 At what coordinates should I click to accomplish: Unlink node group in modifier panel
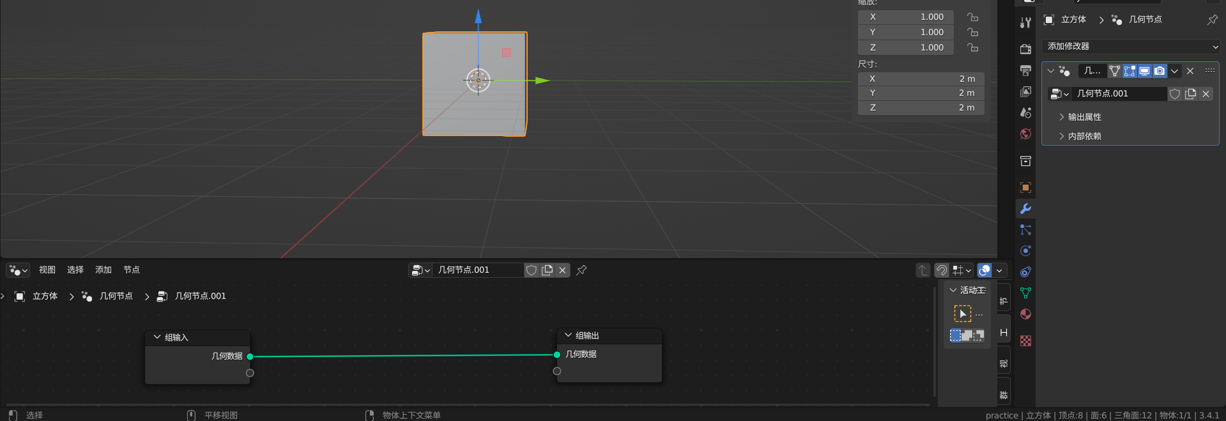[x=1206, y=94]
